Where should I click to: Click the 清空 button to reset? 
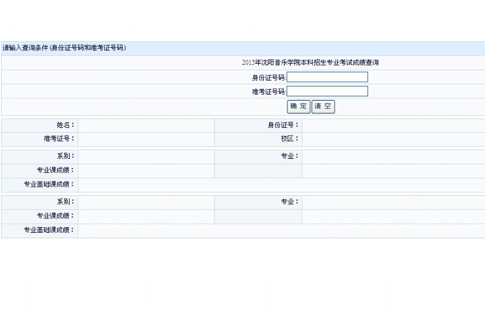(x=323, y=107)
